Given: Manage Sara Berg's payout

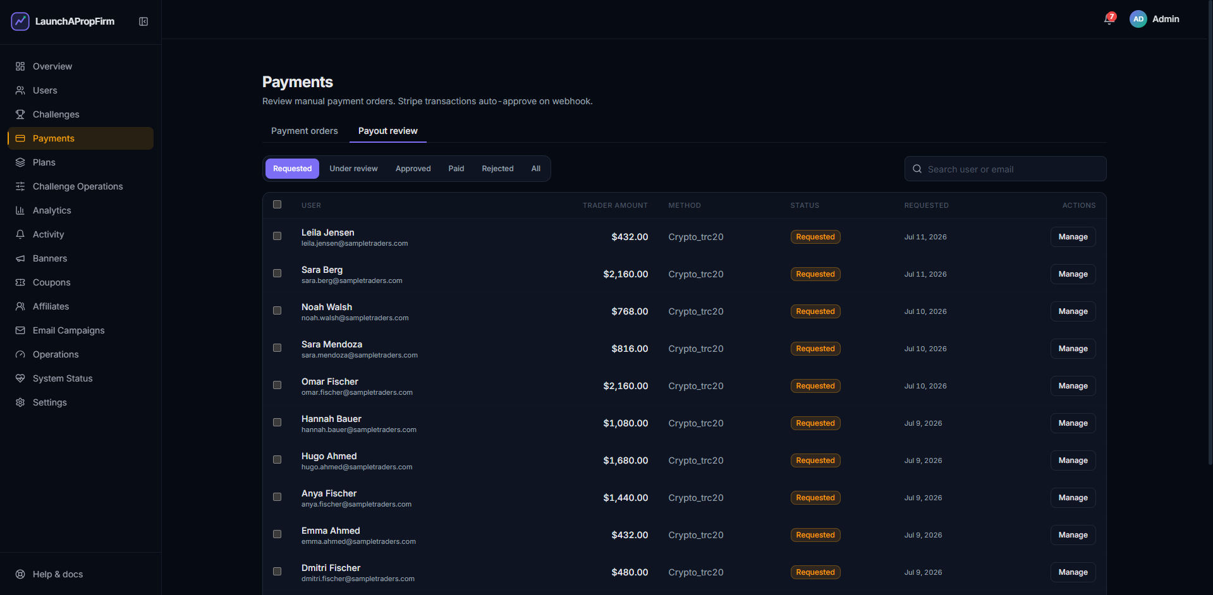Looking at the screenshot, I should (1073, 274).
